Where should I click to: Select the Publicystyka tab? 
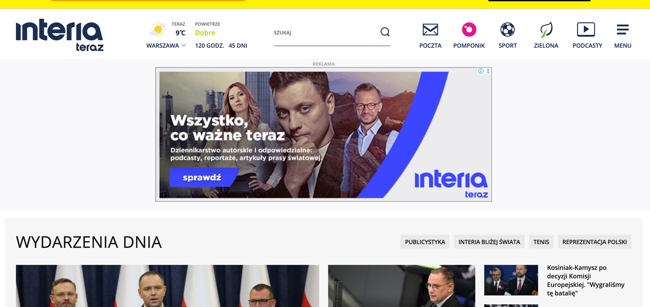[x=425, y=242]
